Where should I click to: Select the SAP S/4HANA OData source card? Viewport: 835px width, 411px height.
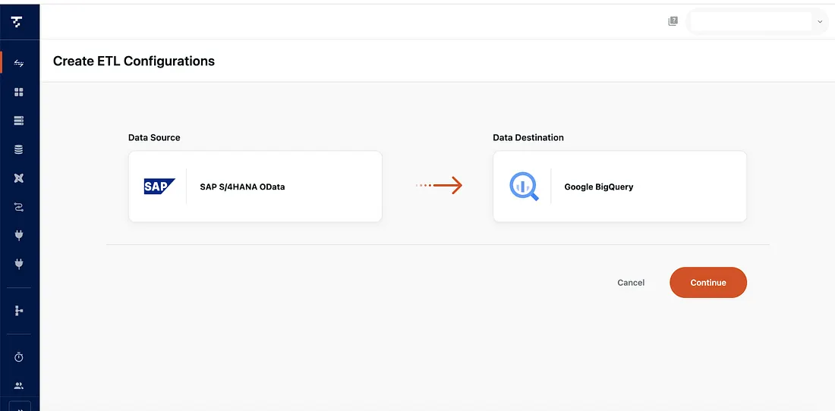click(x=255, y=187)
